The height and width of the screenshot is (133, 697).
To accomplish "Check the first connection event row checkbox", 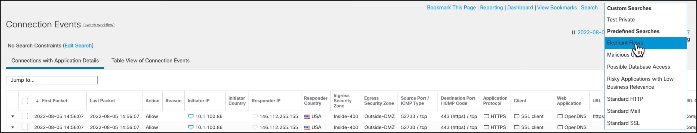I will [x=25, y=116].
